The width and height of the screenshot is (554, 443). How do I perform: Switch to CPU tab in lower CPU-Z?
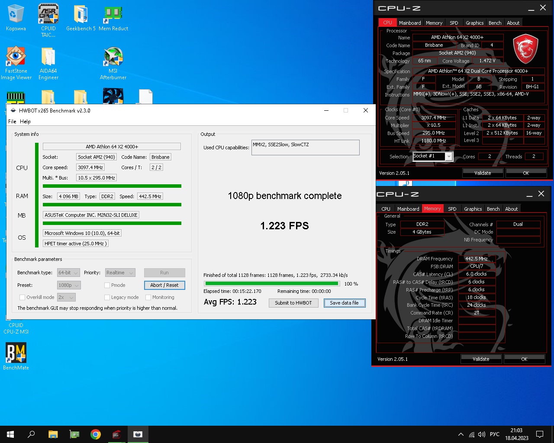tap(386, 209)
